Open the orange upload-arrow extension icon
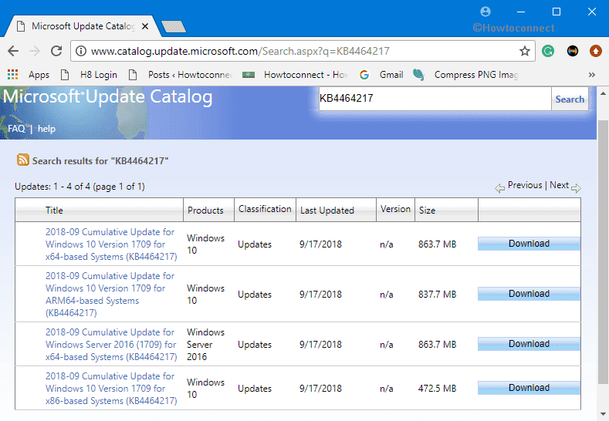 (595, 51)
